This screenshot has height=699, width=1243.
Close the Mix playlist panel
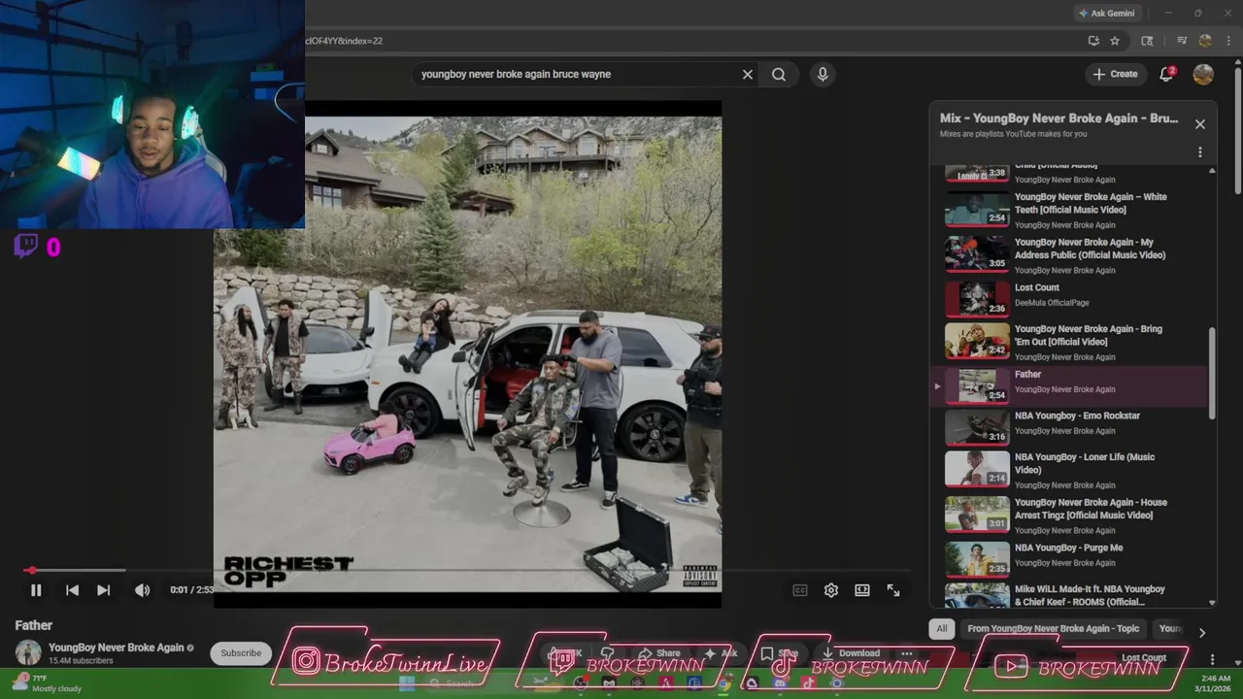1200,124
